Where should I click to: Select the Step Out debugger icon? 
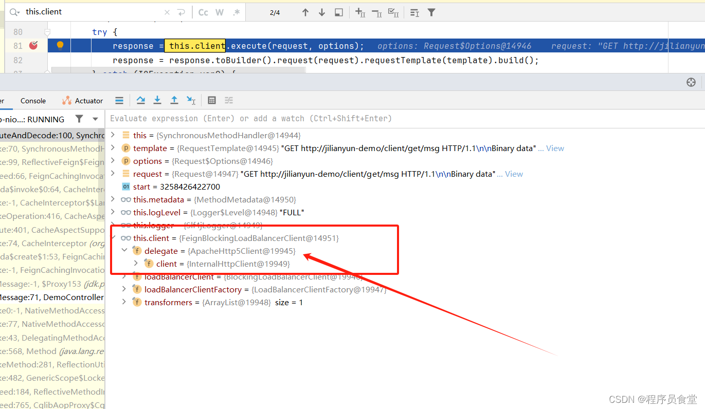(175, 100)
